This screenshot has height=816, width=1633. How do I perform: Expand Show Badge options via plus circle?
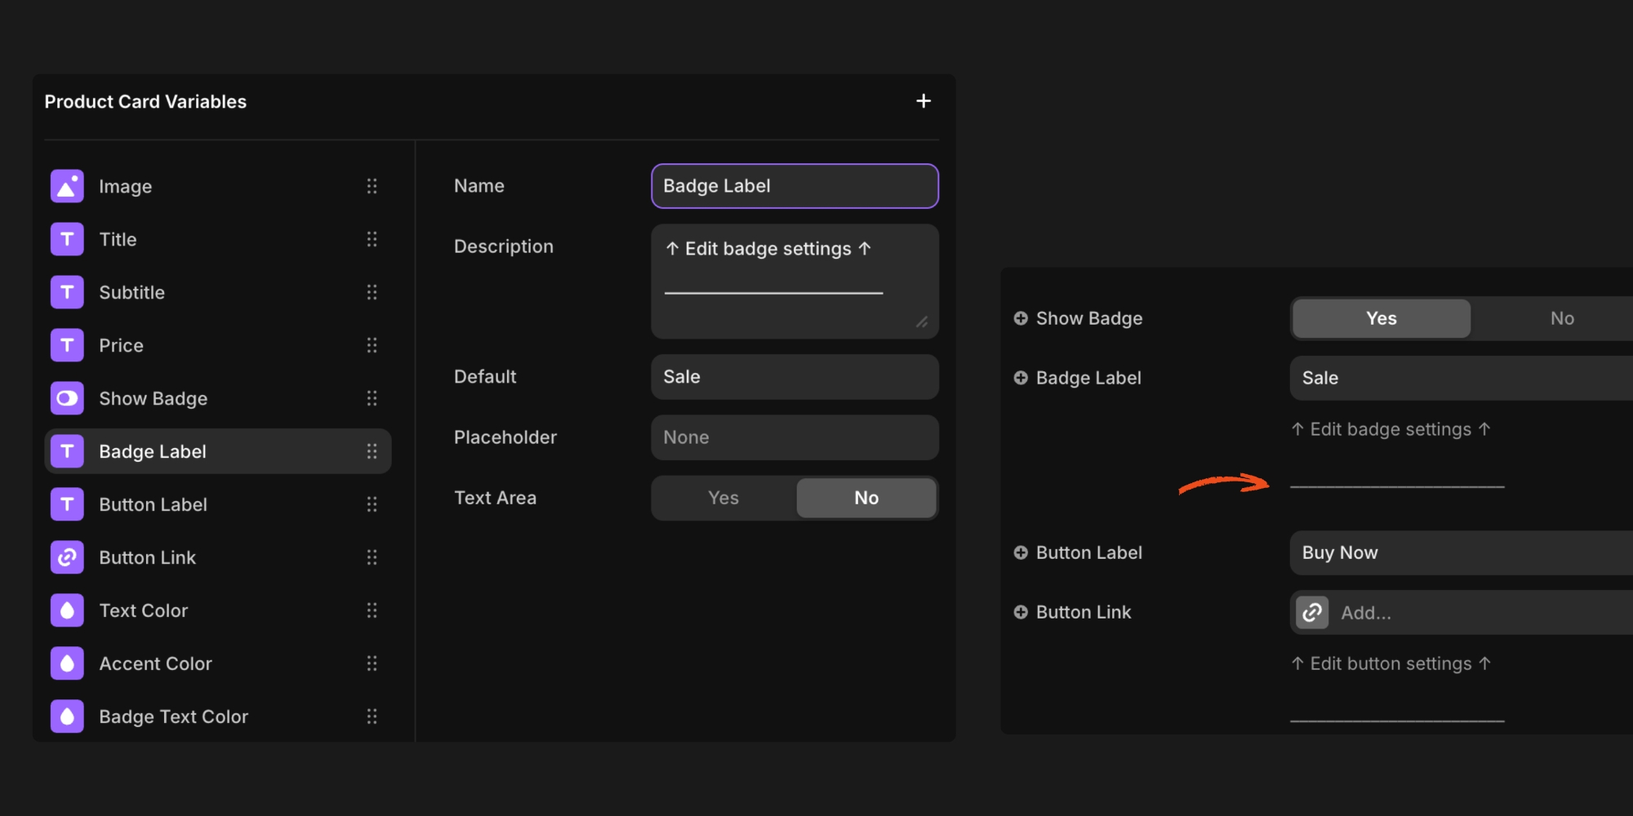pyautogui.click(x=1020, y=318)
